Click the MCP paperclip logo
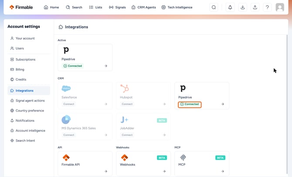The image size is (292, 177). click(x=183, y=158)
